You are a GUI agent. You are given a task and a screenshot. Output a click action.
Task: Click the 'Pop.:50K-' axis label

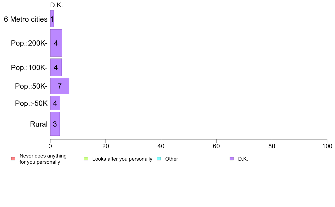point(31,86)
